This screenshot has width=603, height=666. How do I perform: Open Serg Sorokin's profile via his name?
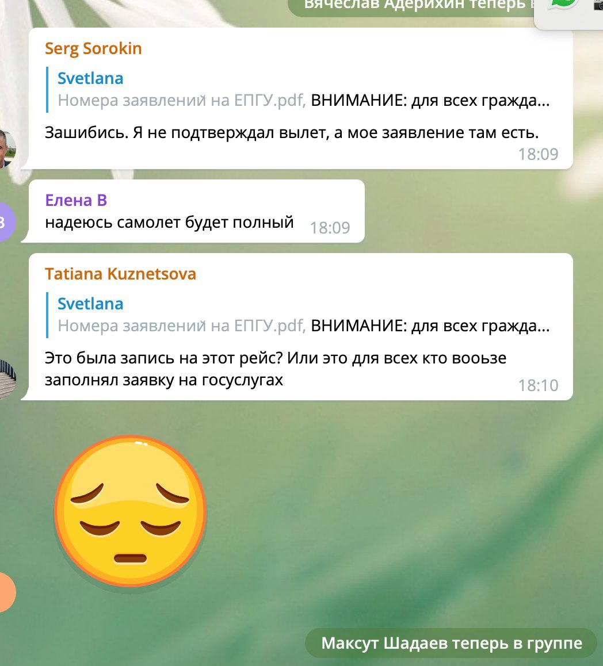[x=93, y=48]
